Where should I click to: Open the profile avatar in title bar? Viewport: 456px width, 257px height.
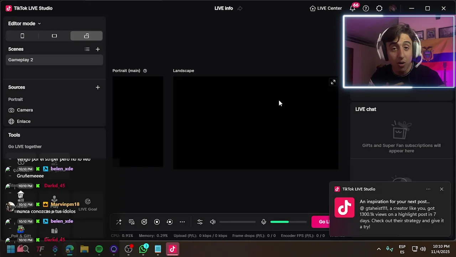pos(393,8)
